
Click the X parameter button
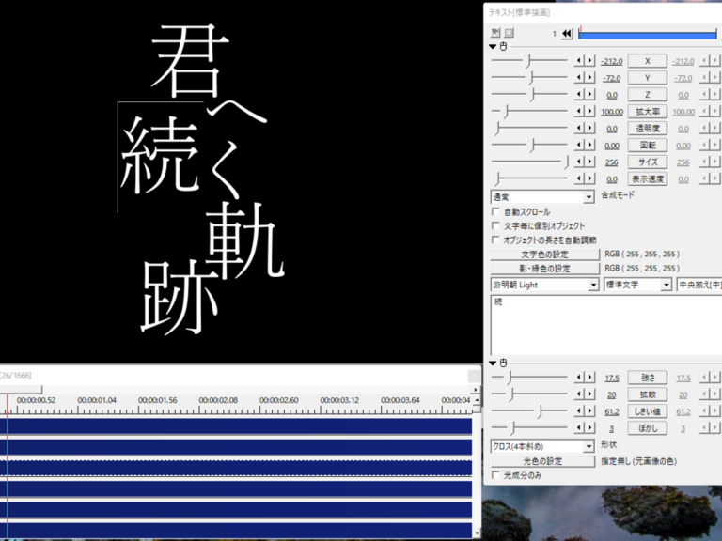pyautogui.click(x=648, y=61)
